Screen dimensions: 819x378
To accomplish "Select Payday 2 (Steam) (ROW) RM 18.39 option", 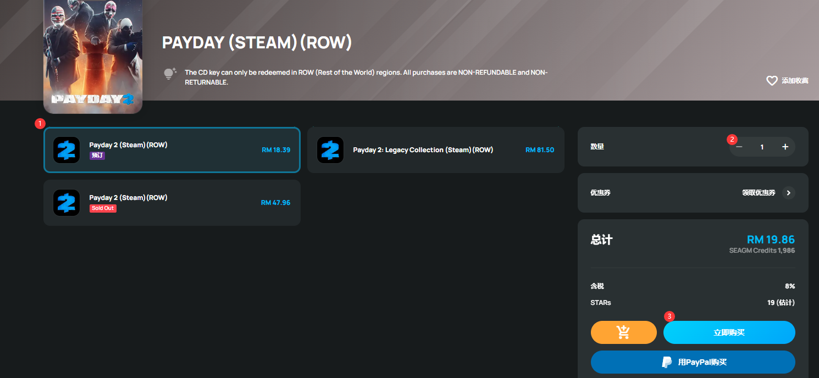I will point(172,150).
